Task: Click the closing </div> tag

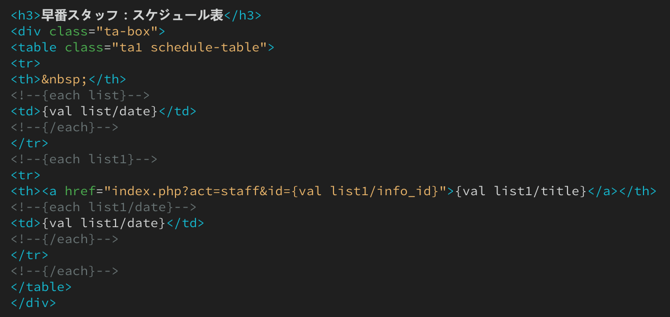Action: coord(33,303)
